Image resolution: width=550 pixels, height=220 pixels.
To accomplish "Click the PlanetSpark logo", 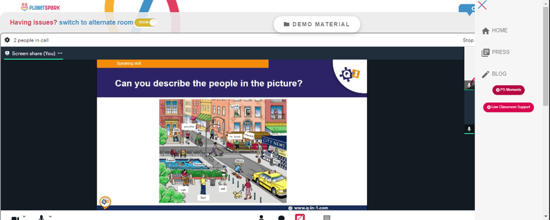I will 40,7.
